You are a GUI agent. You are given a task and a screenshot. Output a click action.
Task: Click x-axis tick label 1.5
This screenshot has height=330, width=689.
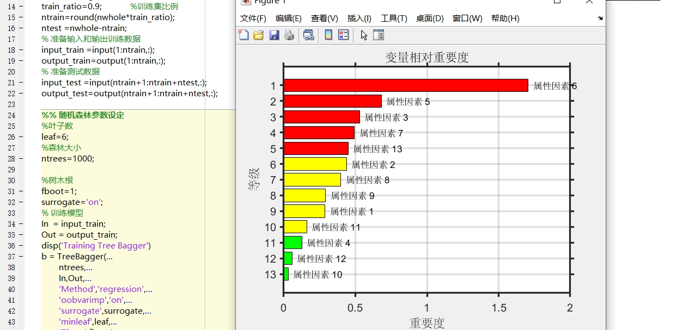[498, 308]
